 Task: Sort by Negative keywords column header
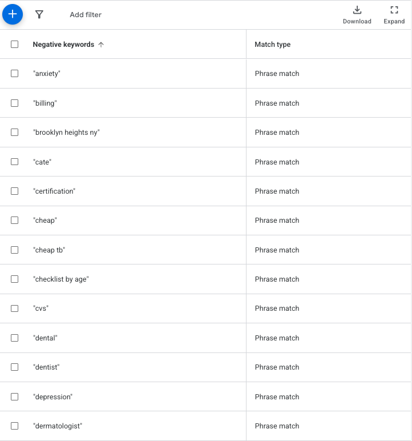coord(63,45)
